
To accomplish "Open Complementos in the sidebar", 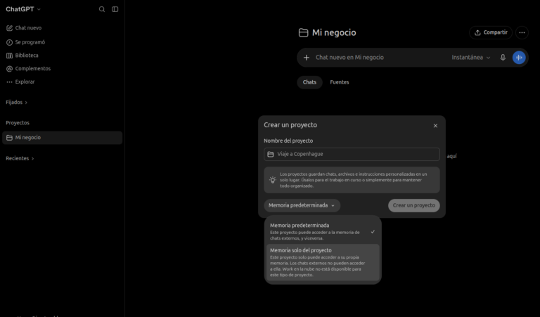I will (29, 68).
